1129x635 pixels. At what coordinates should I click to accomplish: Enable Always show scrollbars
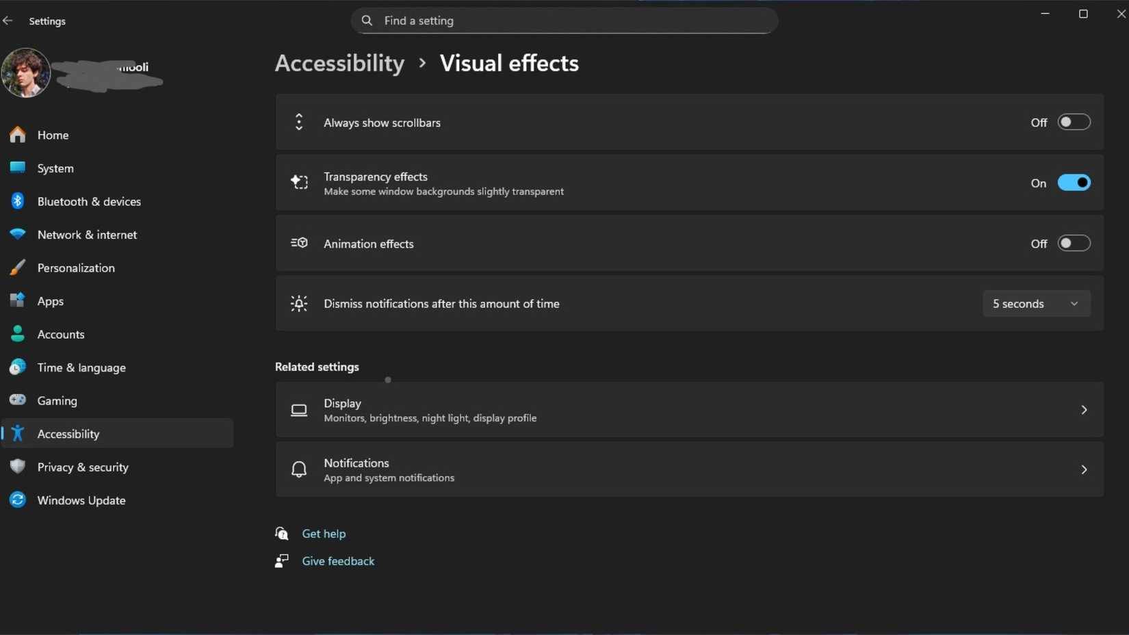coord(1073,122)
